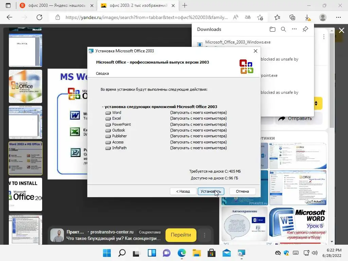Screen dimensions: 348x261
Task: Select the Publisher drive icon in the list
Action: click(108, 136)
